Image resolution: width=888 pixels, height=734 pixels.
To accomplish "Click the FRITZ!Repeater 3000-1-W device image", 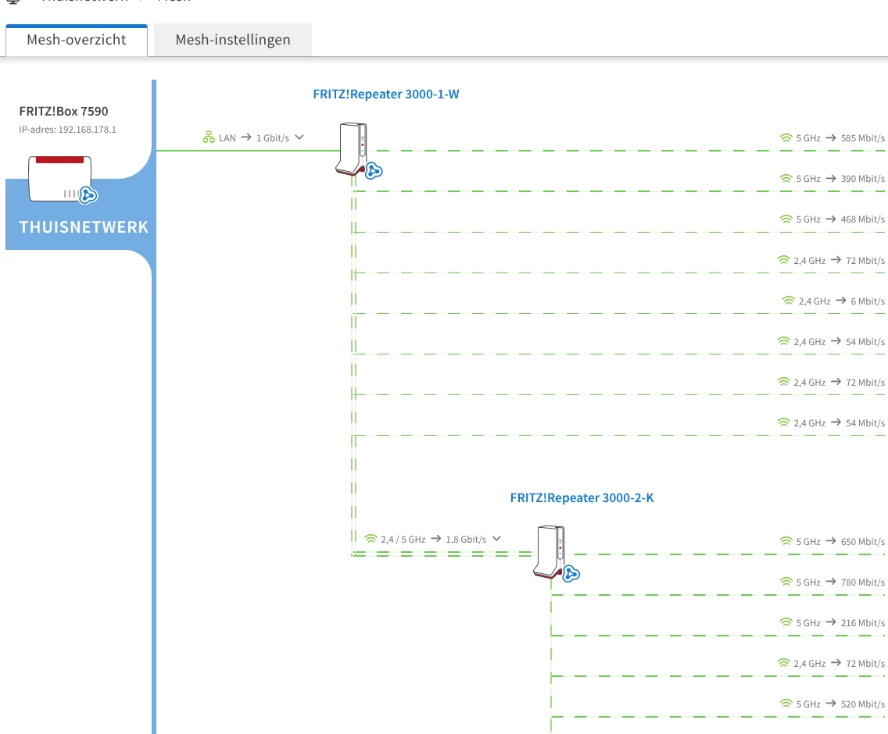I will point(352,149).
